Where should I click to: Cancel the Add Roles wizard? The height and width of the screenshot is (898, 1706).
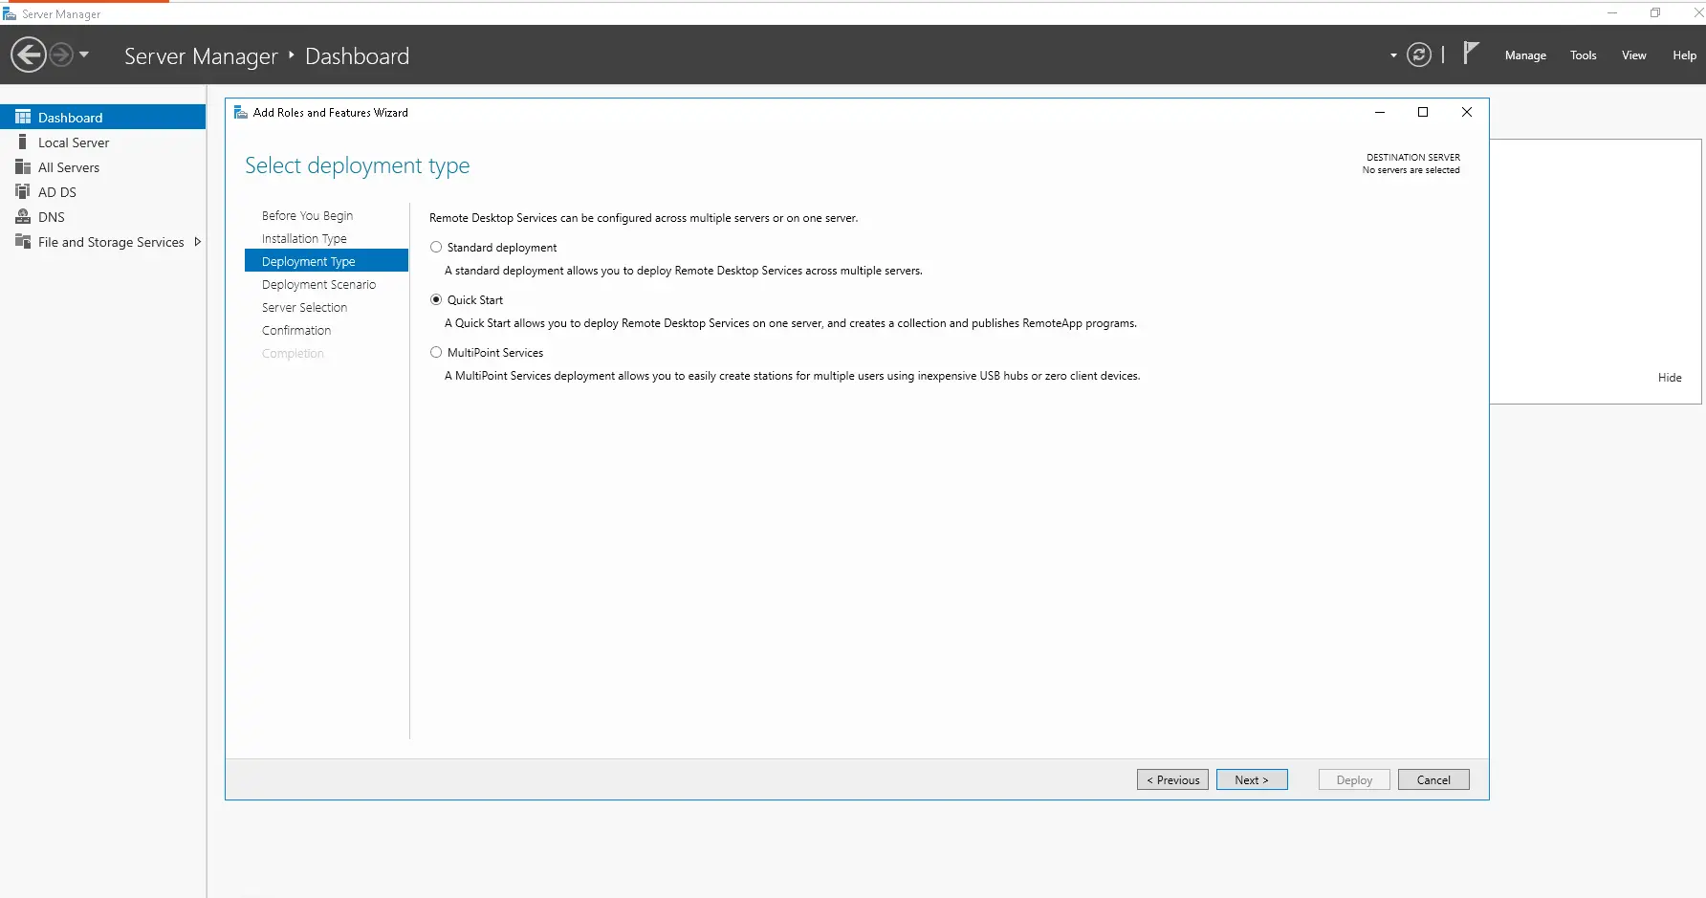1433,779
